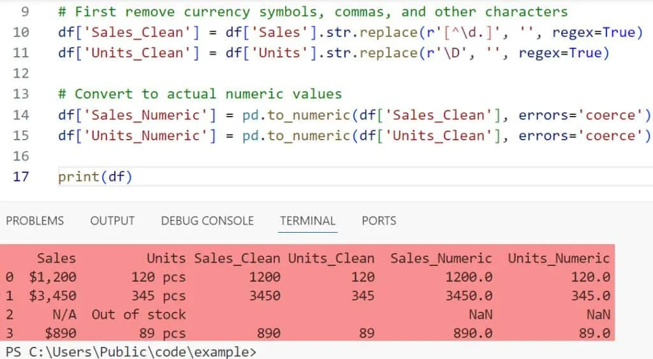Click the print(df) statement

95,177
